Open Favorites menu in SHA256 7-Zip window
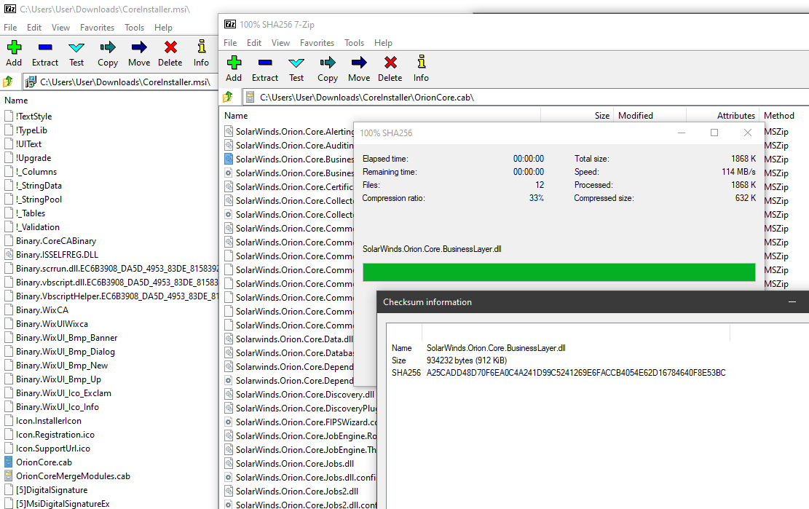The width and height of the screenshot is (809, 509). point(317,43)
